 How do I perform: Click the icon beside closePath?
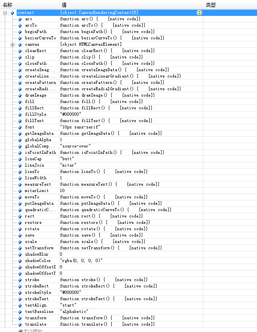(20, 64)
